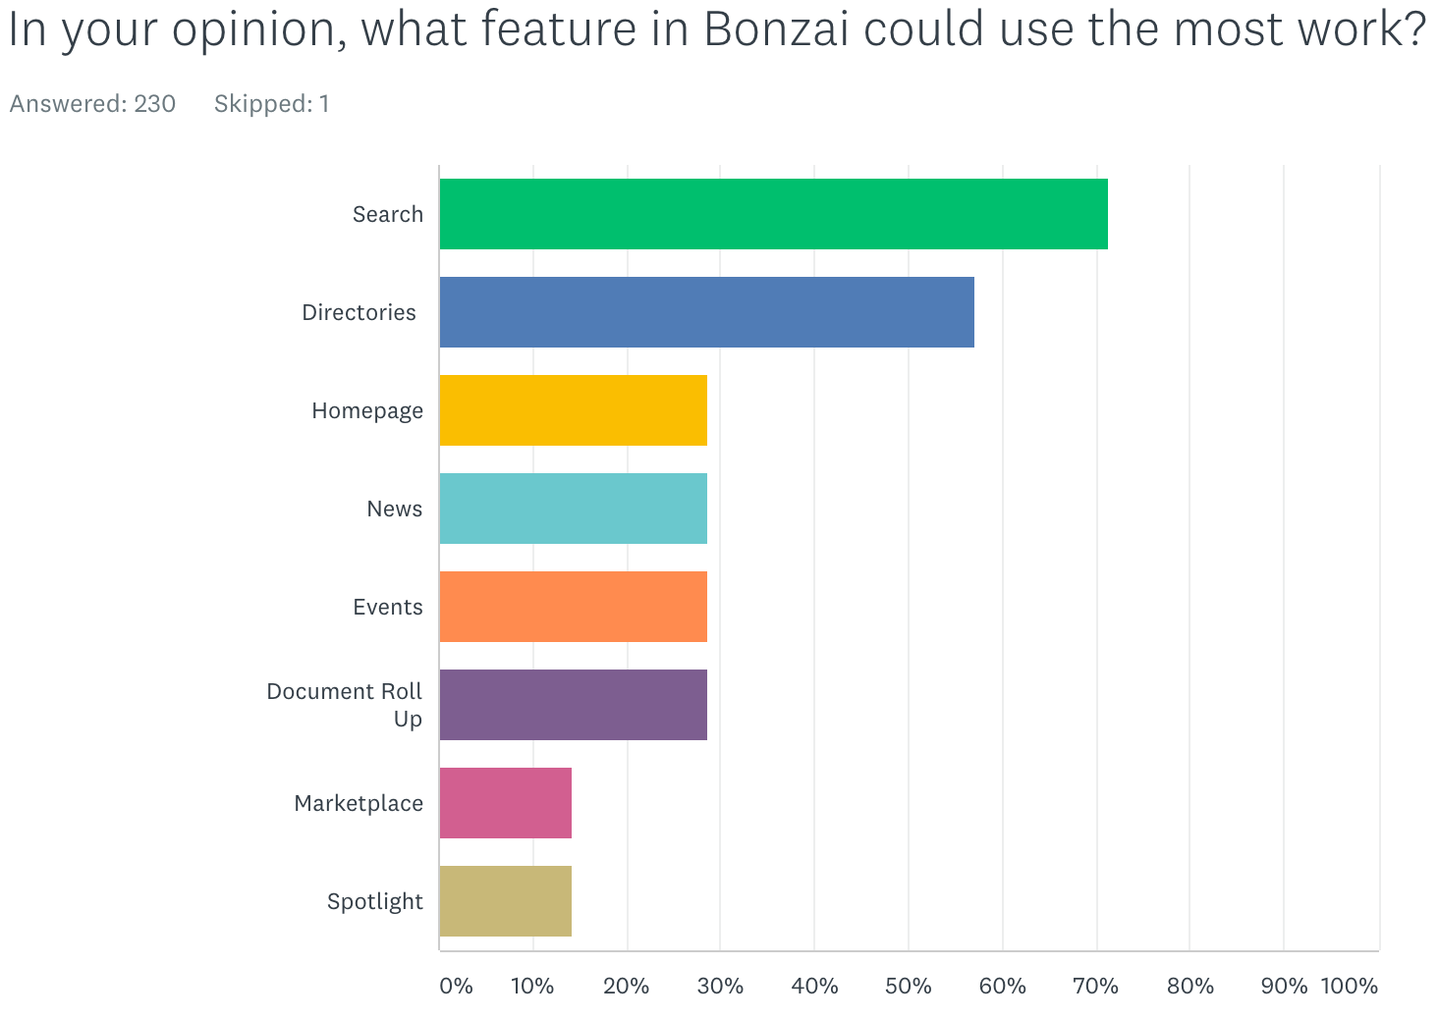Click the Marketplace category label
The image size is (1438, 1019).
click(x=359, y=803)
